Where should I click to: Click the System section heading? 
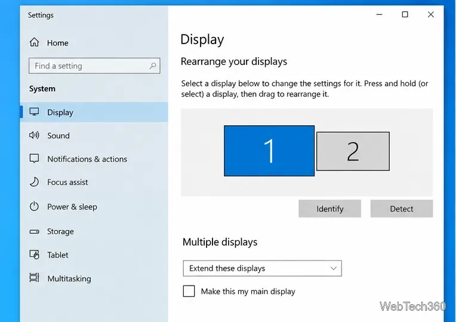point(42,89)
